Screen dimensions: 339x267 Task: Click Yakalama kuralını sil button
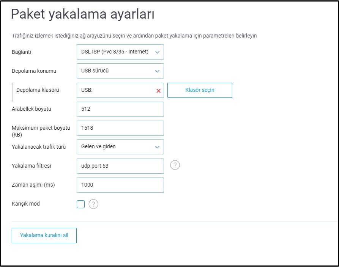(x=44, y=235)
